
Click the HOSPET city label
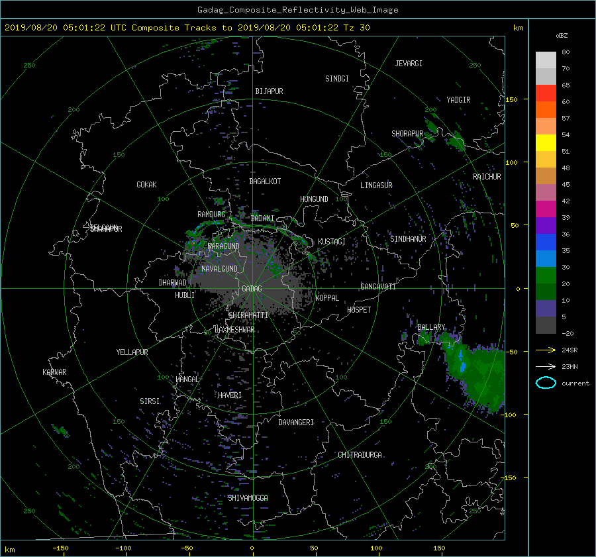(x=359, y=310)
